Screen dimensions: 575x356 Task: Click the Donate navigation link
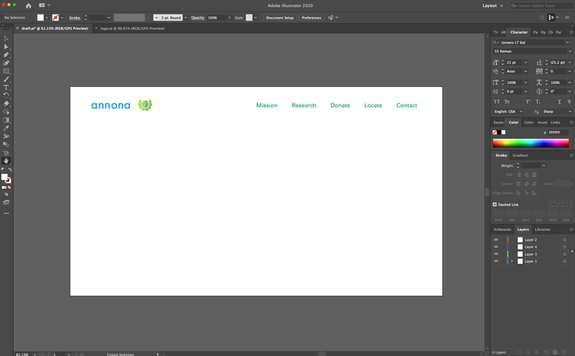tap(340, 105)
